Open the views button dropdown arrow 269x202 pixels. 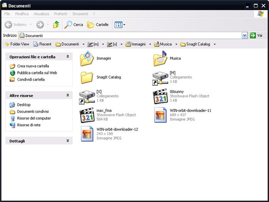point(124,25)
